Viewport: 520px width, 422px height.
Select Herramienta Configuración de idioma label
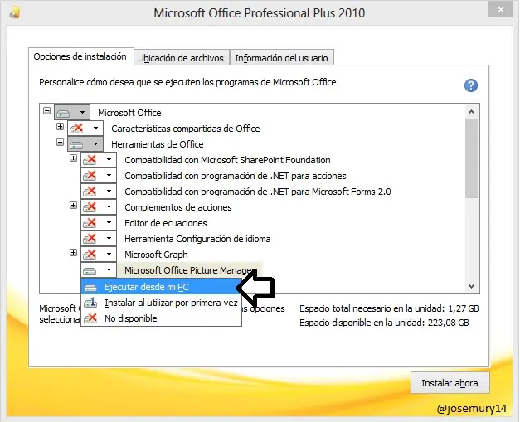click(x=197, y=239)
